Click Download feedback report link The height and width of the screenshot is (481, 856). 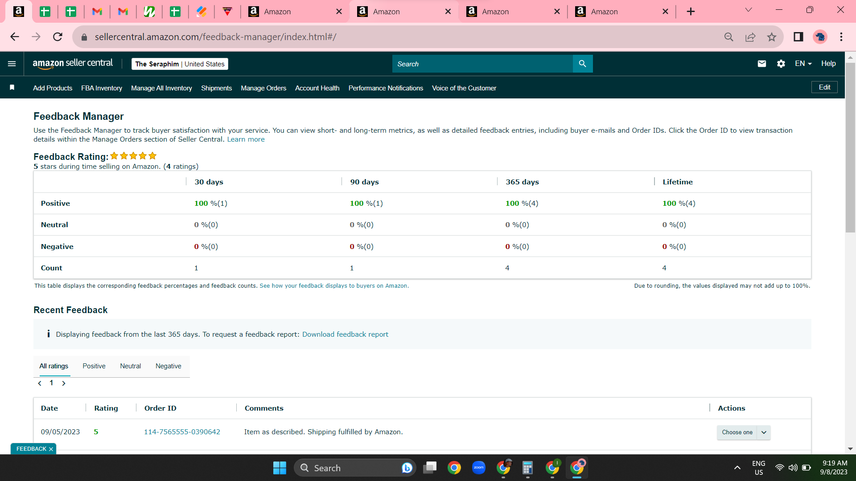[345, 334]
